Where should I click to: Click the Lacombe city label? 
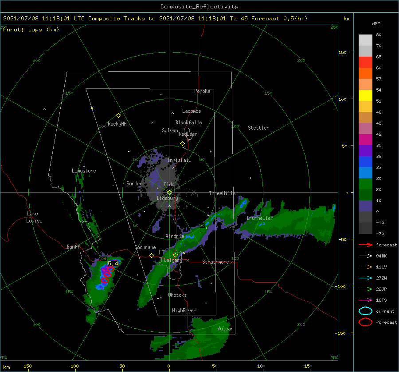(192, 111)
